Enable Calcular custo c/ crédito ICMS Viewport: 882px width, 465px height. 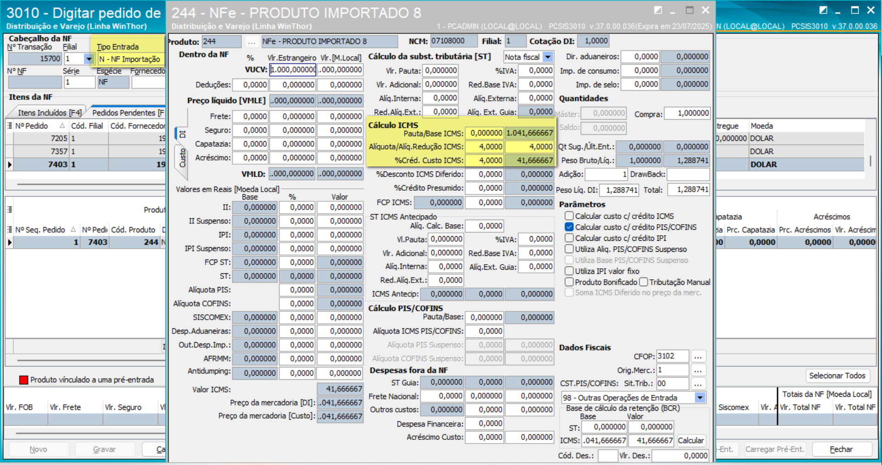point(569,216)
